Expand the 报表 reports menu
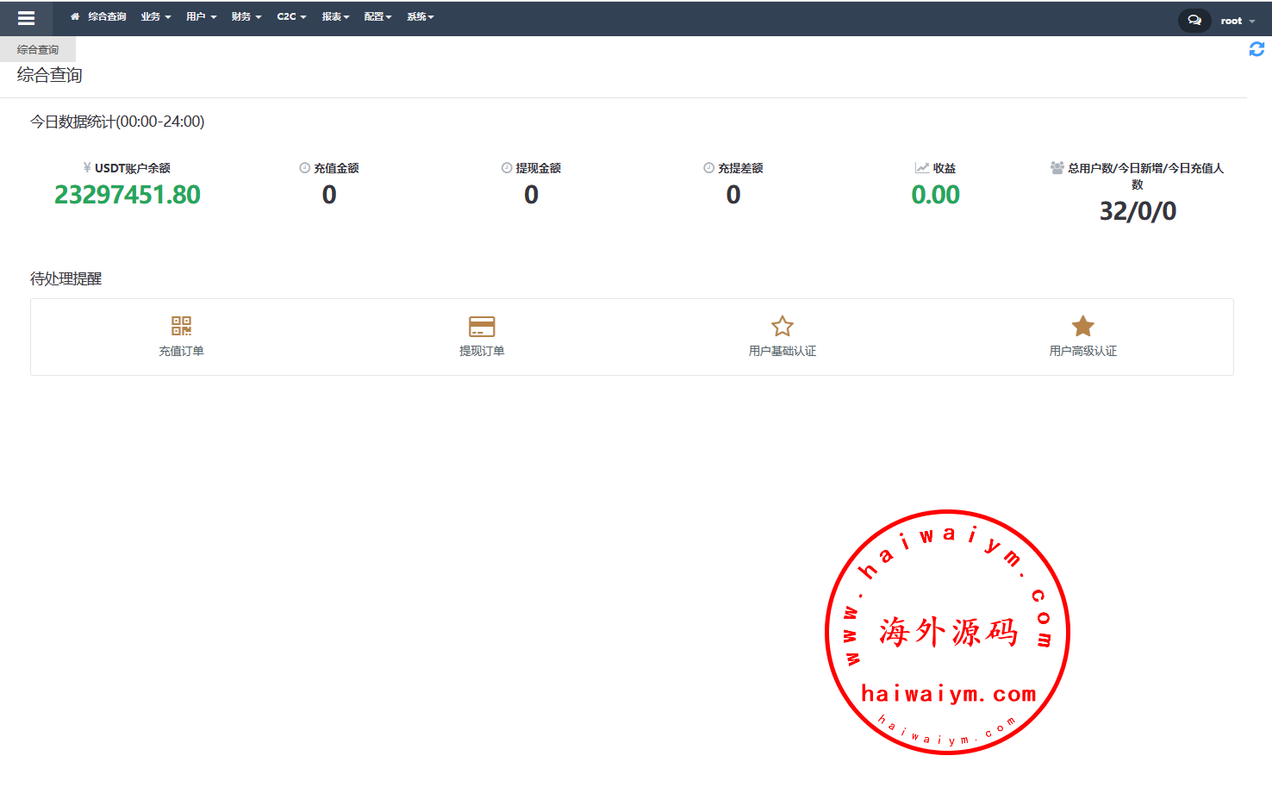 coord(335,16)
